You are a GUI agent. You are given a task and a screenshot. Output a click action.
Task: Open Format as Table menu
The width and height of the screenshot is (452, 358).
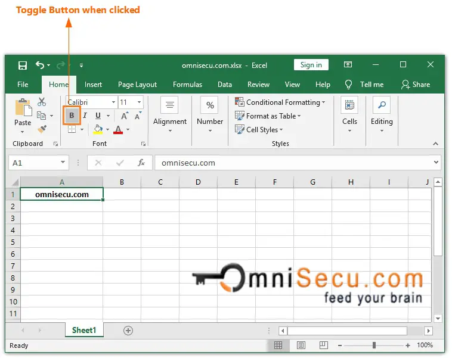[x=268, y=116]
